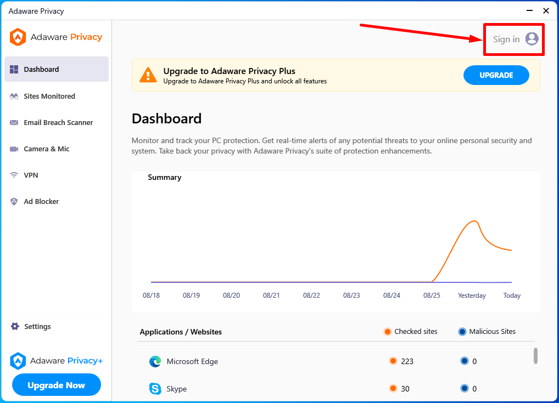Click the Skype application icon
The image size is (559, 403).
click(155, 388)
